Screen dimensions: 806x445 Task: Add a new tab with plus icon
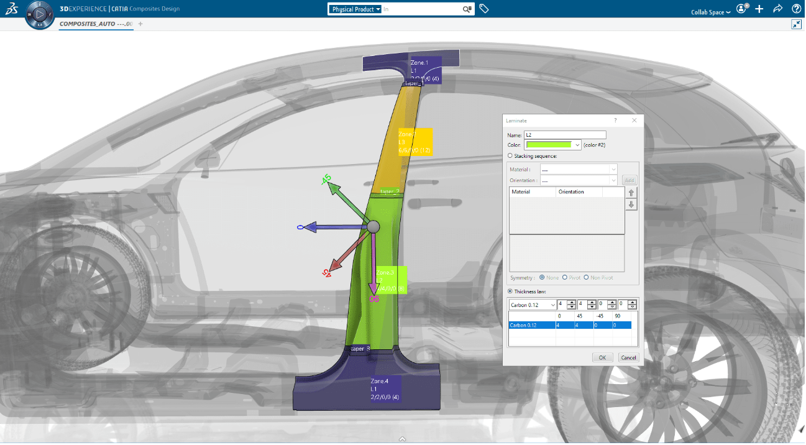140,24
